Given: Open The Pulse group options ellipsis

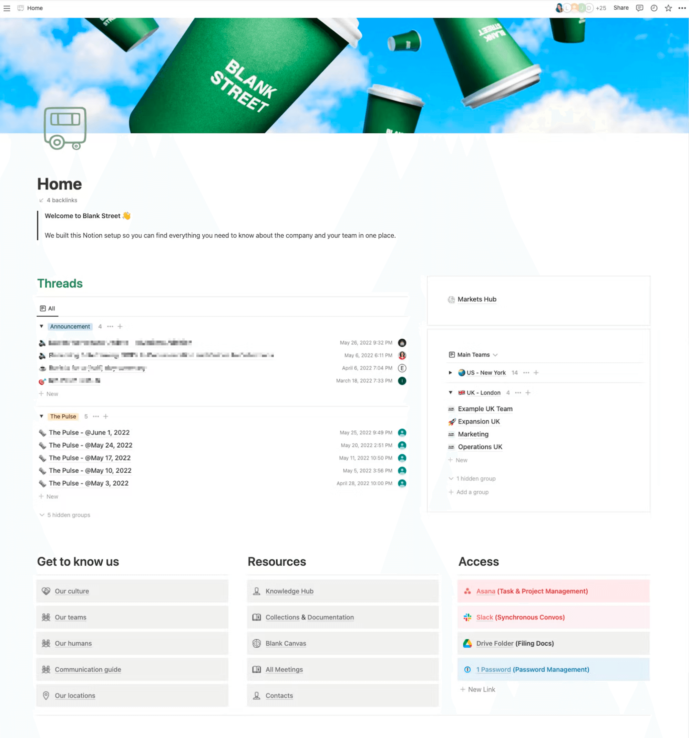Looking at the screenshot, I should 96,417.
